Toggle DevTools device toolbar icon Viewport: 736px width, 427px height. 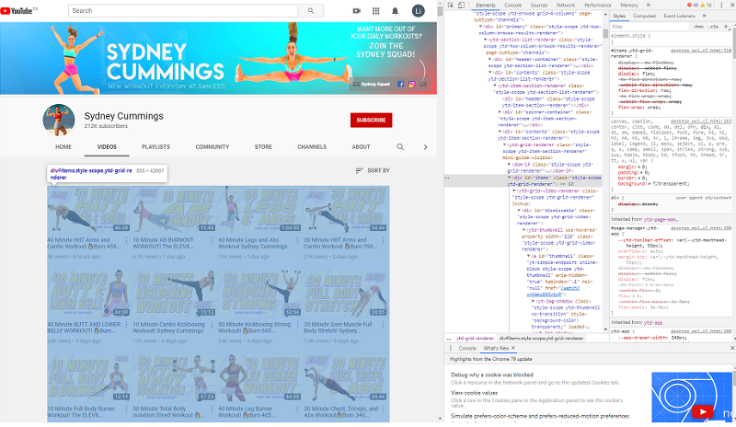point(462,6)
